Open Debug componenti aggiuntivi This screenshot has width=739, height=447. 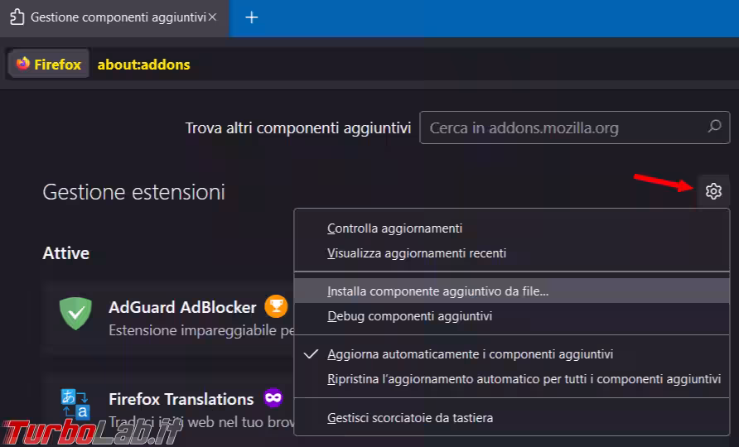(x=409, y=316)
